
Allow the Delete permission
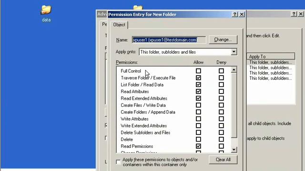click(x=198, y=139)
